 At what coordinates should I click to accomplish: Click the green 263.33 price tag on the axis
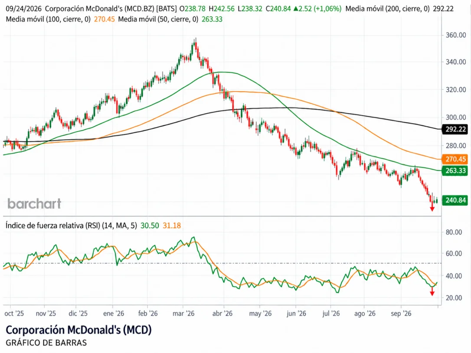pyautogui.click(x=455, y=170)
